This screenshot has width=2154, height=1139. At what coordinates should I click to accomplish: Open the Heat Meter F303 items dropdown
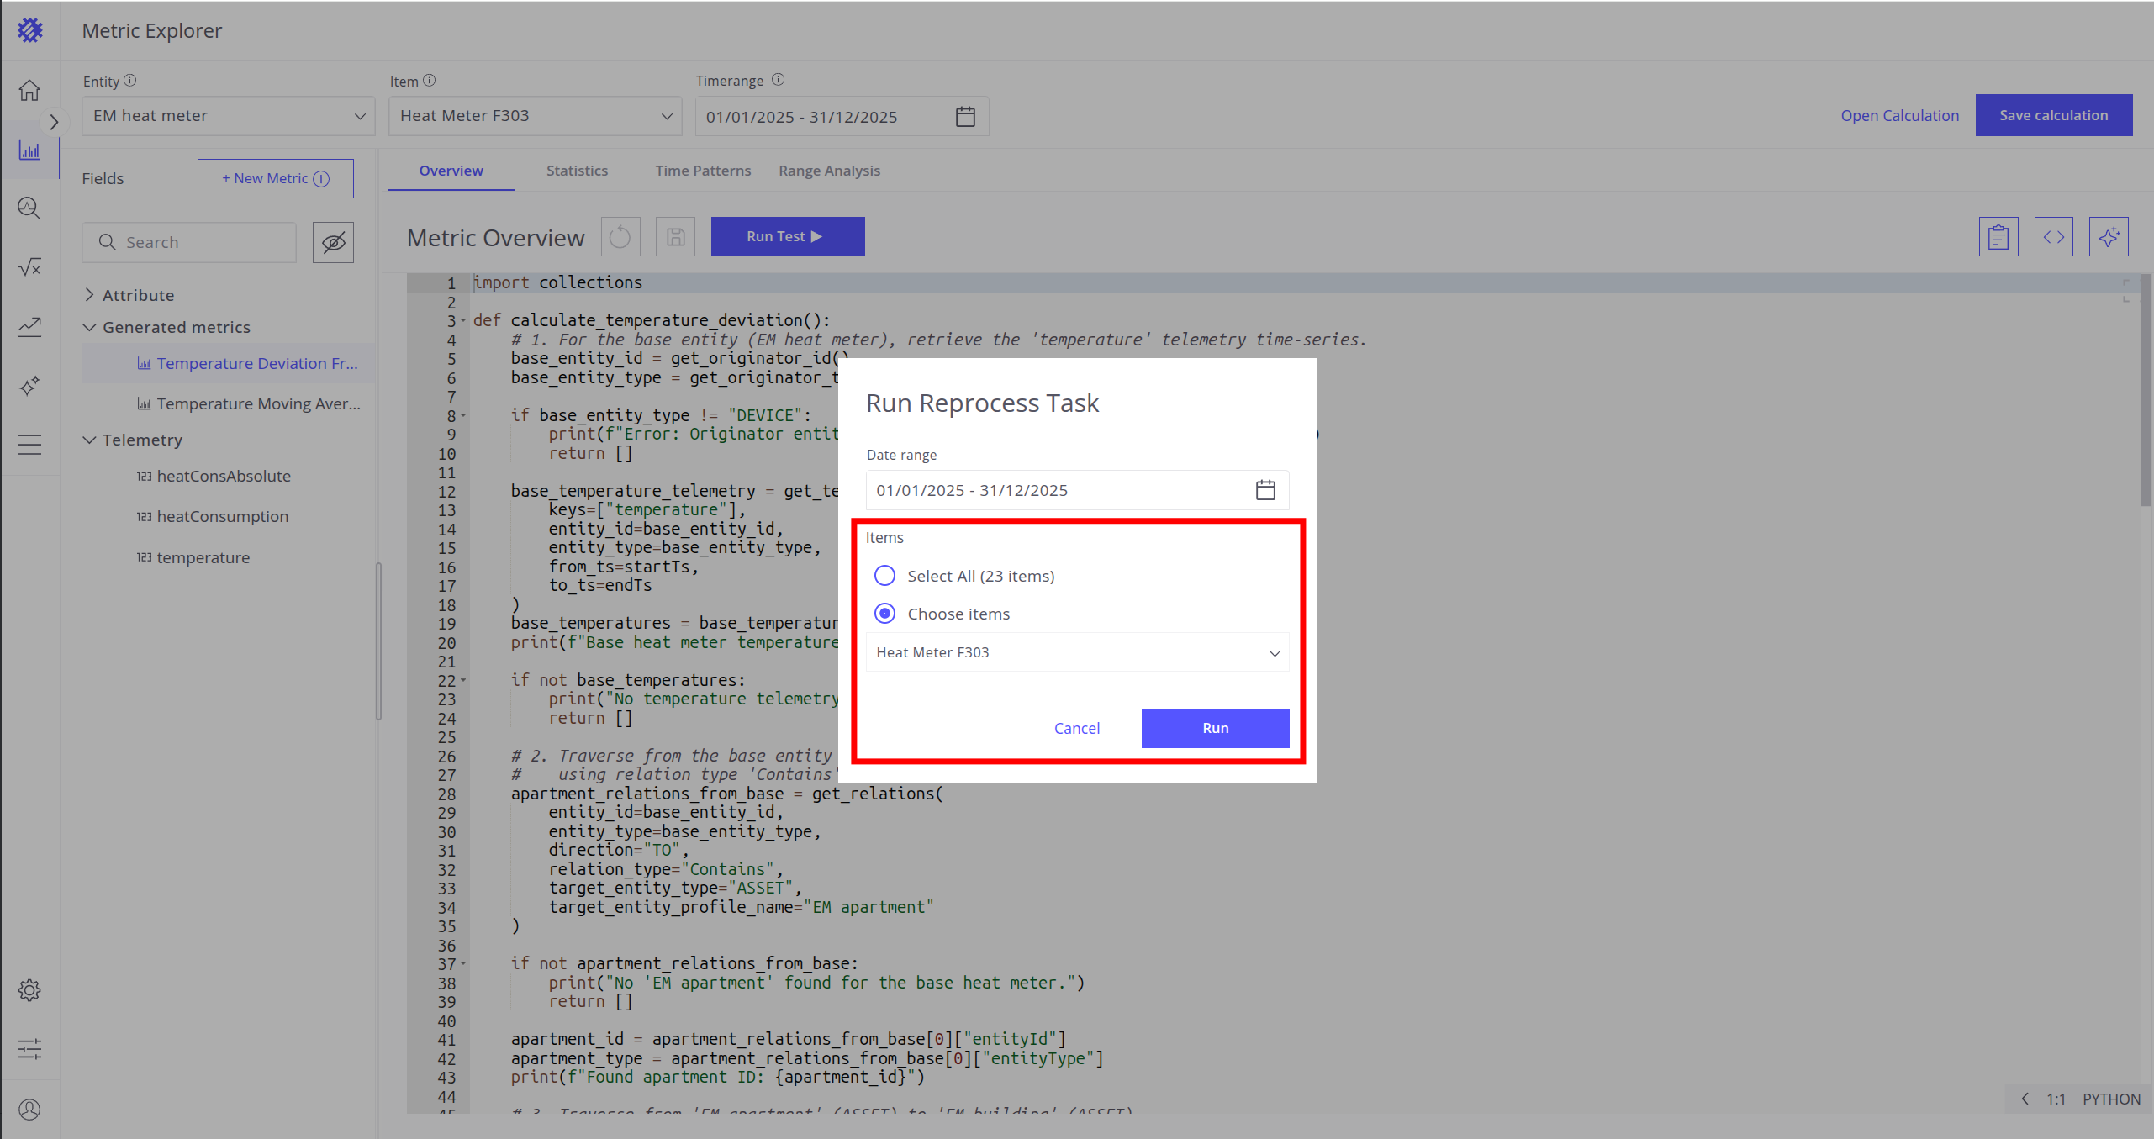(1076, 652)
